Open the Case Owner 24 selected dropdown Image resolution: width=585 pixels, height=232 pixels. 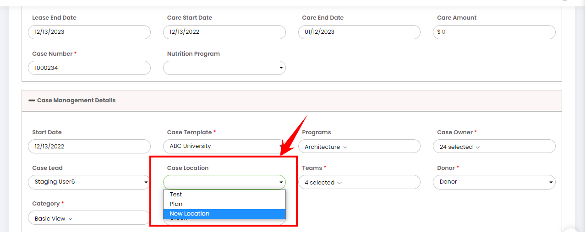(x=494, y=147)
